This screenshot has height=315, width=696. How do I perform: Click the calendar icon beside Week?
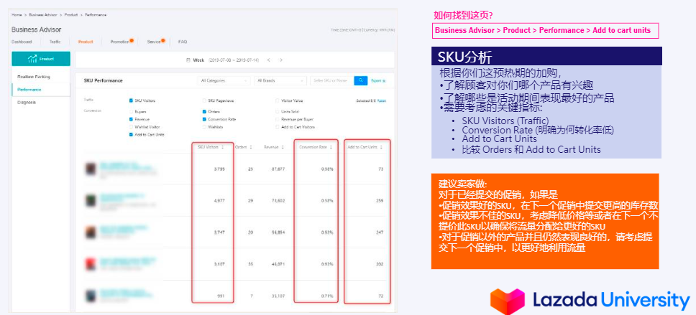tap(188, 60)
